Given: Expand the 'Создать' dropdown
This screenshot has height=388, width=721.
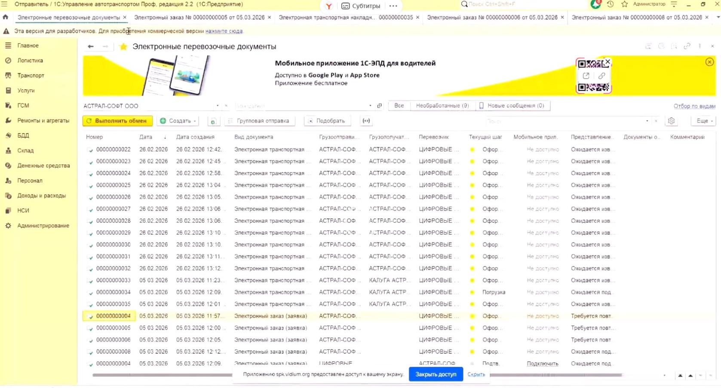Looking at the screenshot, I should pyautogui.click(x=178, y=121).
